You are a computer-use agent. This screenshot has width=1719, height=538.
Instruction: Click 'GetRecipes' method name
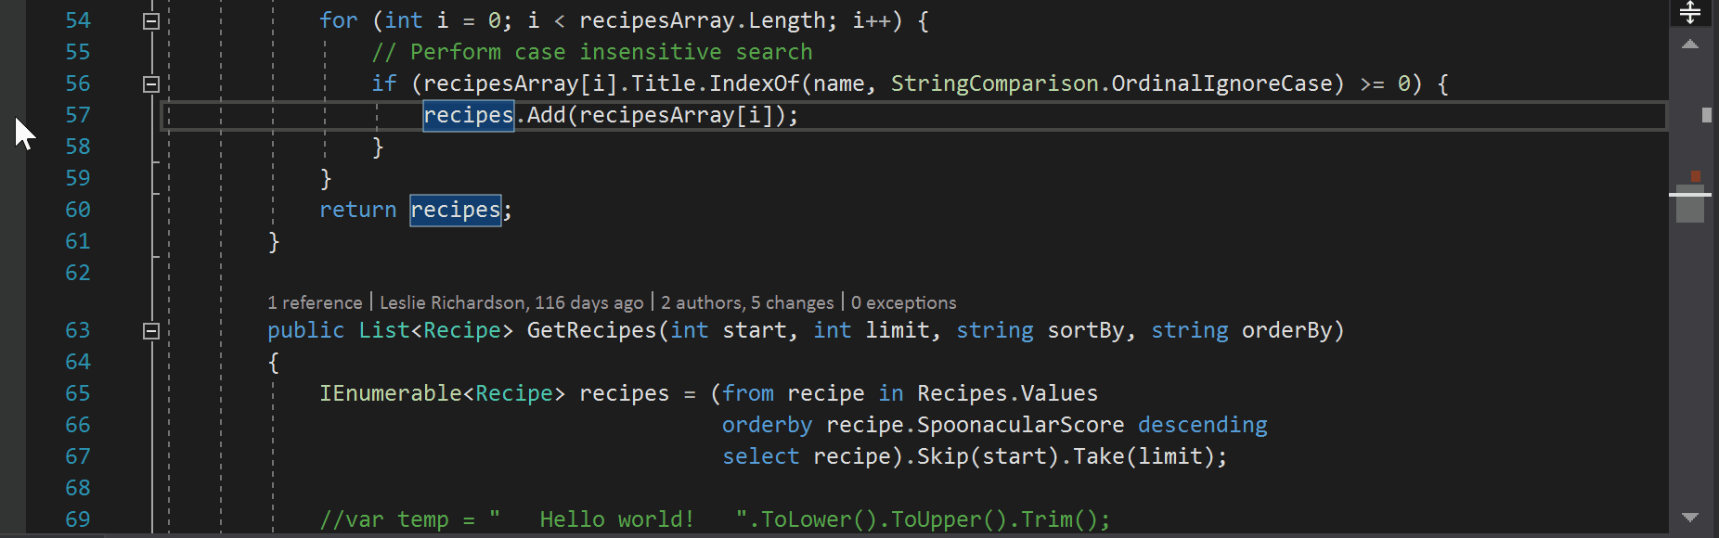click(x=592, y=330)
